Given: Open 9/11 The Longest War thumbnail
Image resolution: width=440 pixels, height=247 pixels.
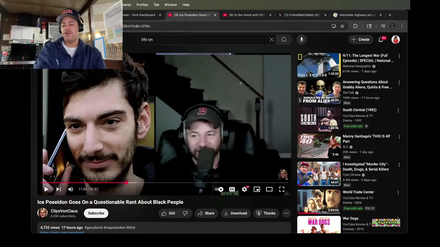Looking at the screenshot, I should (319, 65).
